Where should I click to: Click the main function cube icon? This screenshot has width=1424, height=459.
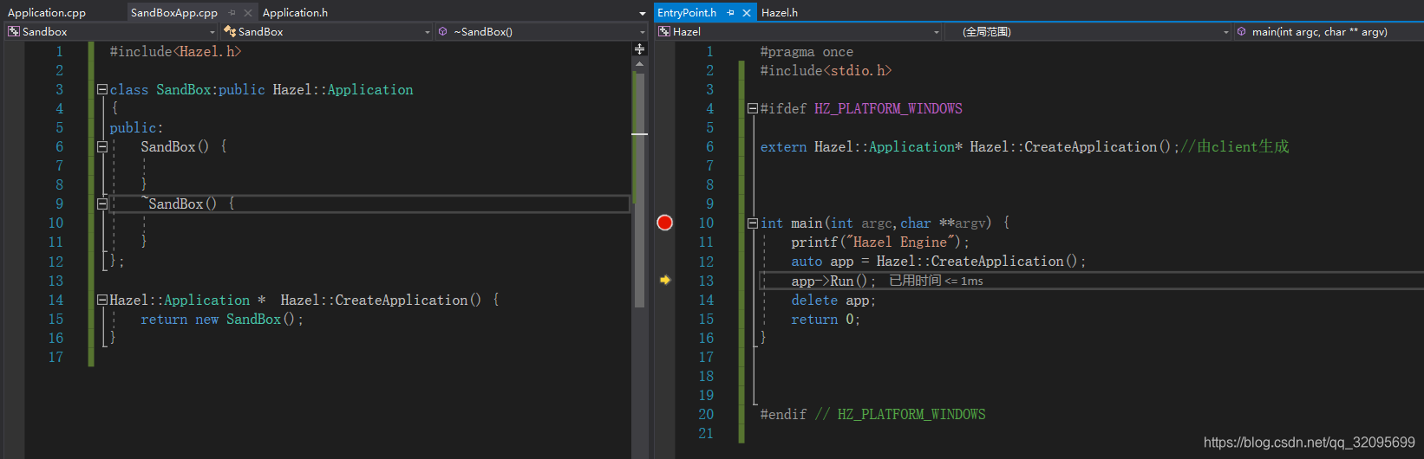[x=1242, y=31]
